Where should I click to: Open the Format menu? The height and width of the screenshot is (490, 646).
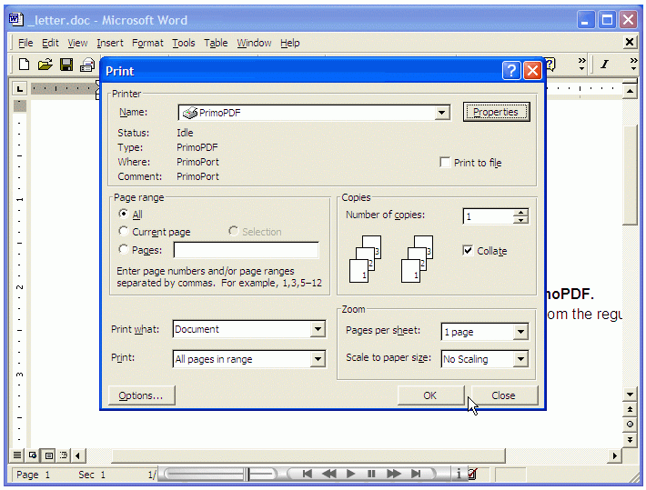[147, 43]
